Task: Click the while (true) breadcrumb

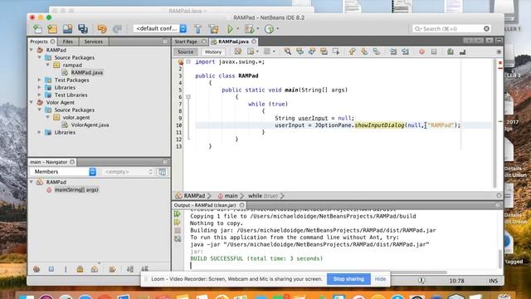Action: point(262,196)
